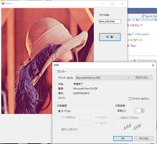
Task: Confirm printing with the OK button
Action: [x=123, y=138]
